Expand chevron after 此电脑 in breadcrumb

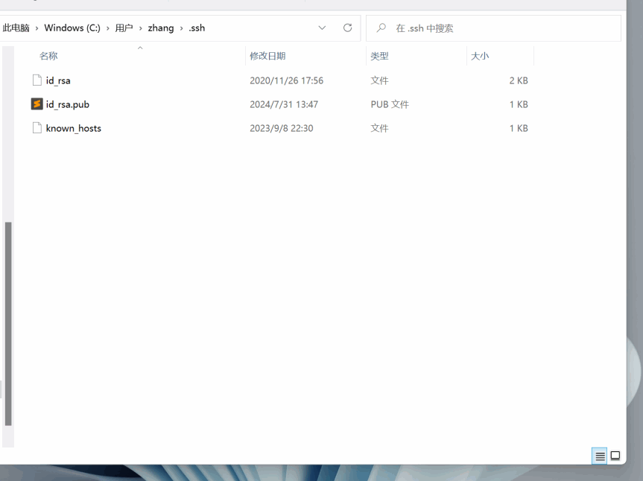click(37, 28)
